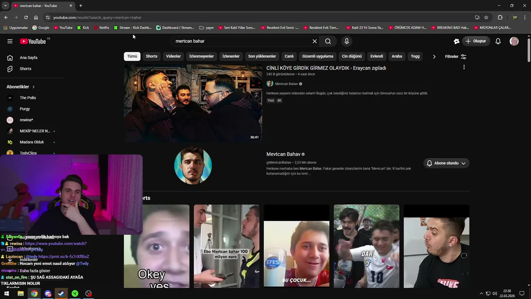
Task: Go to the YouTube home logo
Action: tap(33, 41)
